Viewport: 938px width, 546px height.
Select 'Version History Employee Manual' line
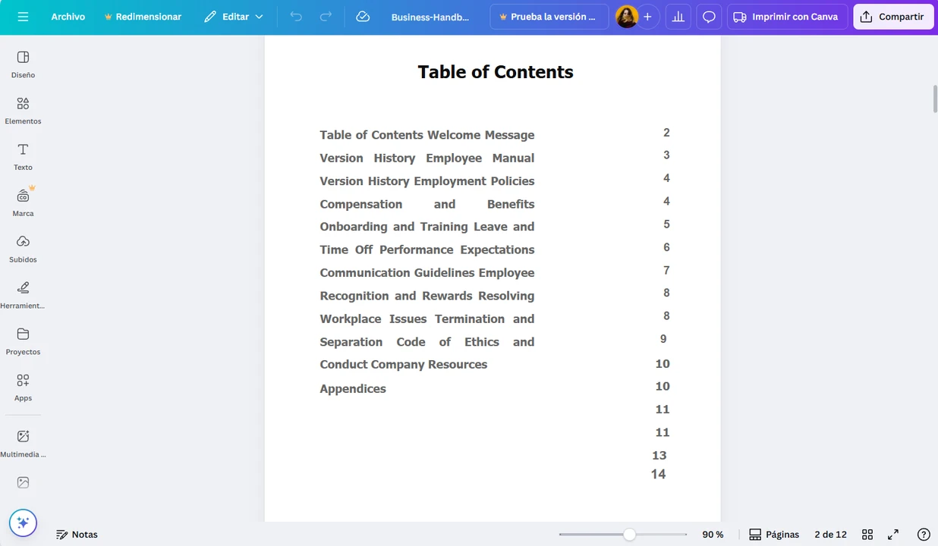(x=427, y=158)
